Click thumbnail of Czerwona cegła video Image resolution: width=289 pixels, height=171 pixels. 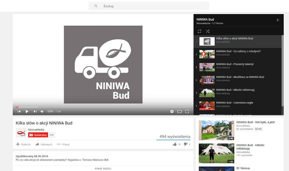207,106
